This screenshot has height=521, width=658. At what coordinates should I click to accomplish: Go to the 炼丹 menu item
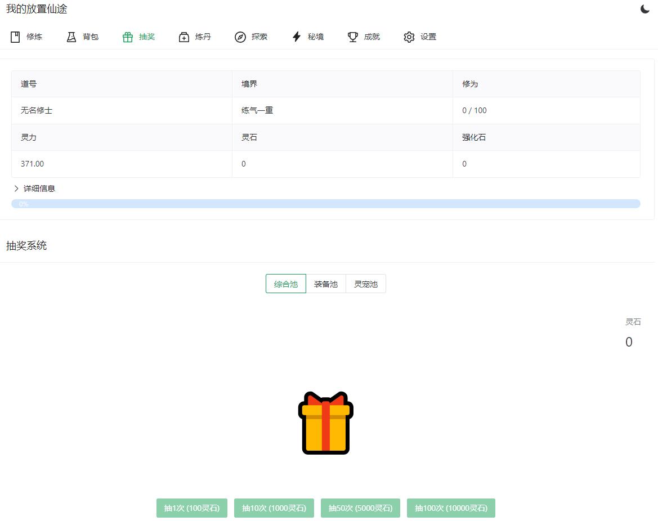coord(195,37)
